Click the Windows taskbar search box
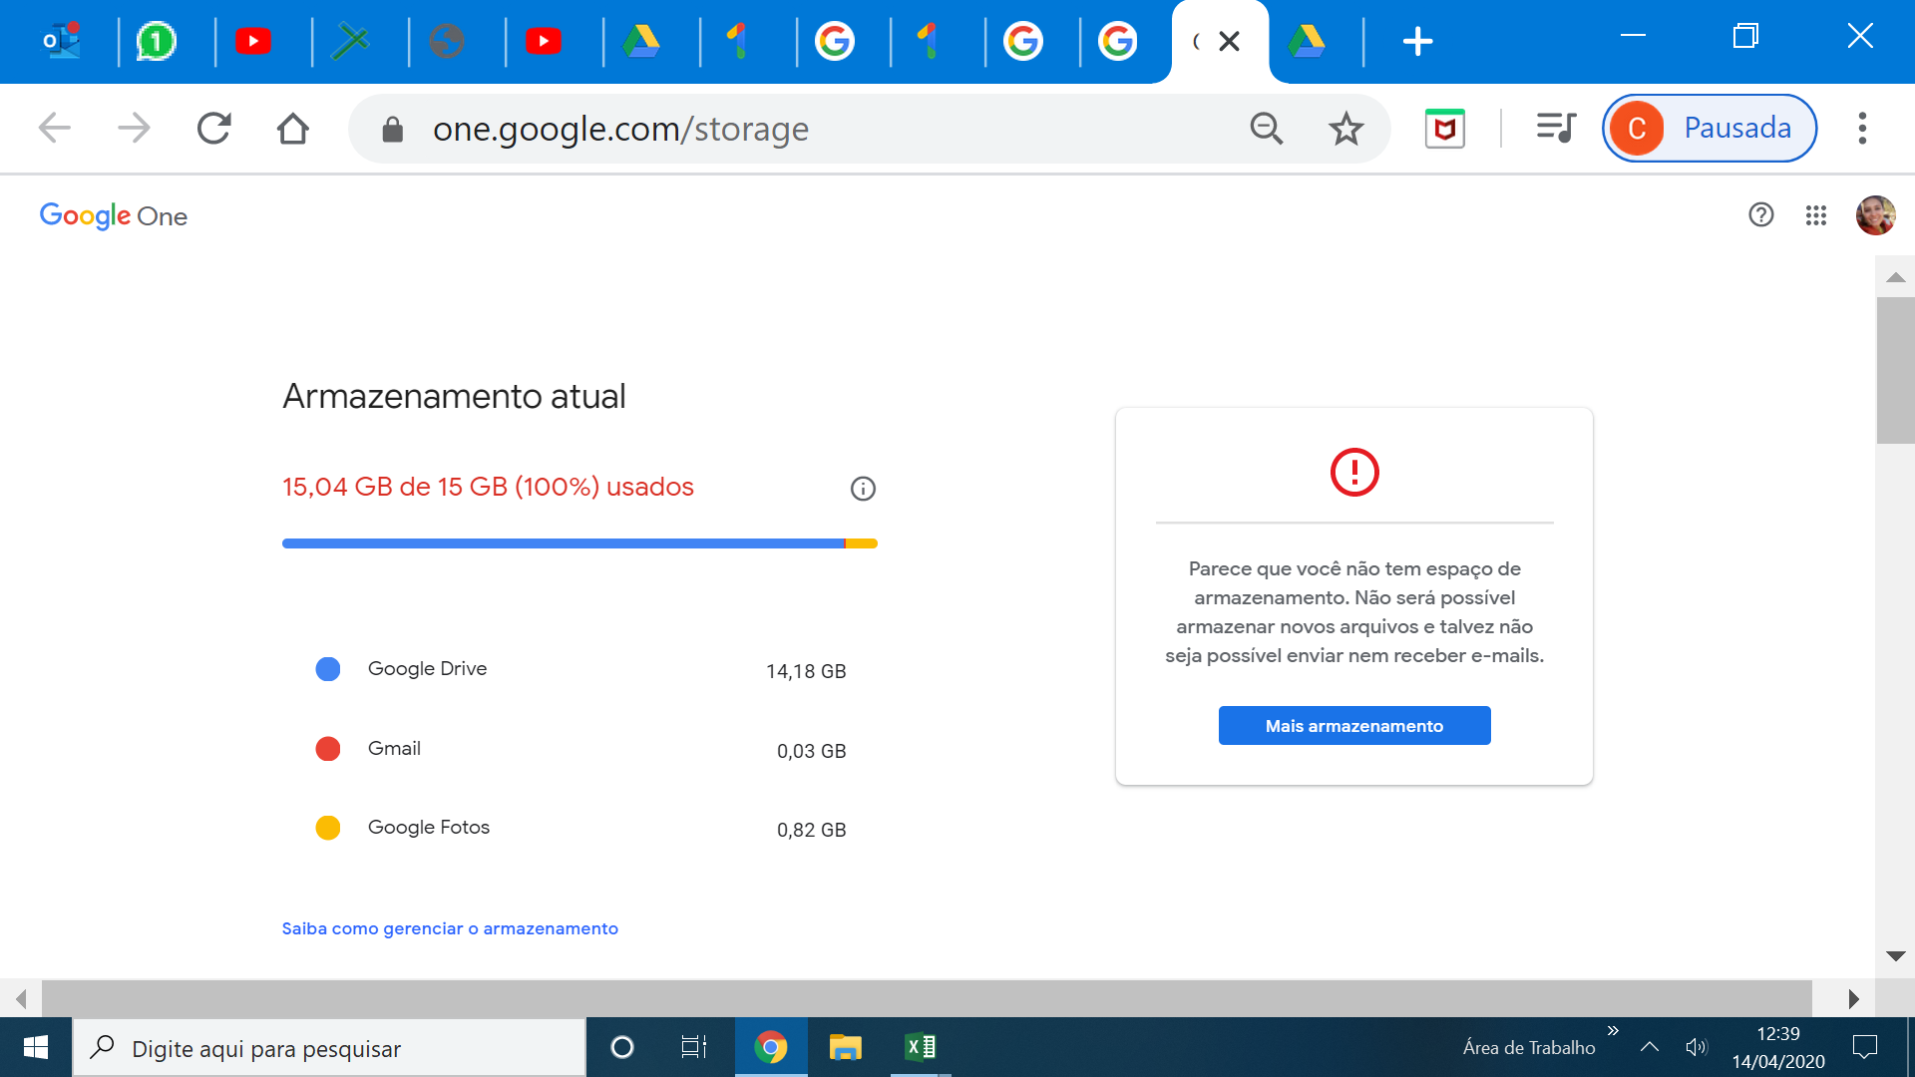The image size is (1915, 1077). [329, 1048]
